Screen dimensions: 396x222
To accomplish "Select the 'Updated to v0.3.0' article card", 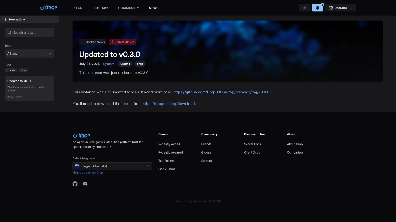I will (x=29, y=89).
